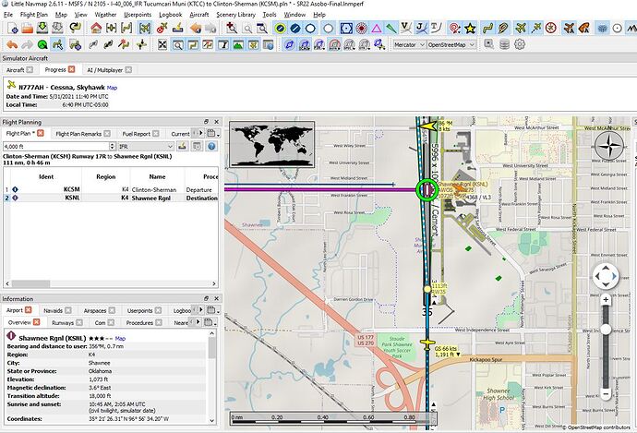Viewport: 637px width, 433px height.
Task: Click the Scenery Library database cylinder icon
Action: (x=504, y=44)
